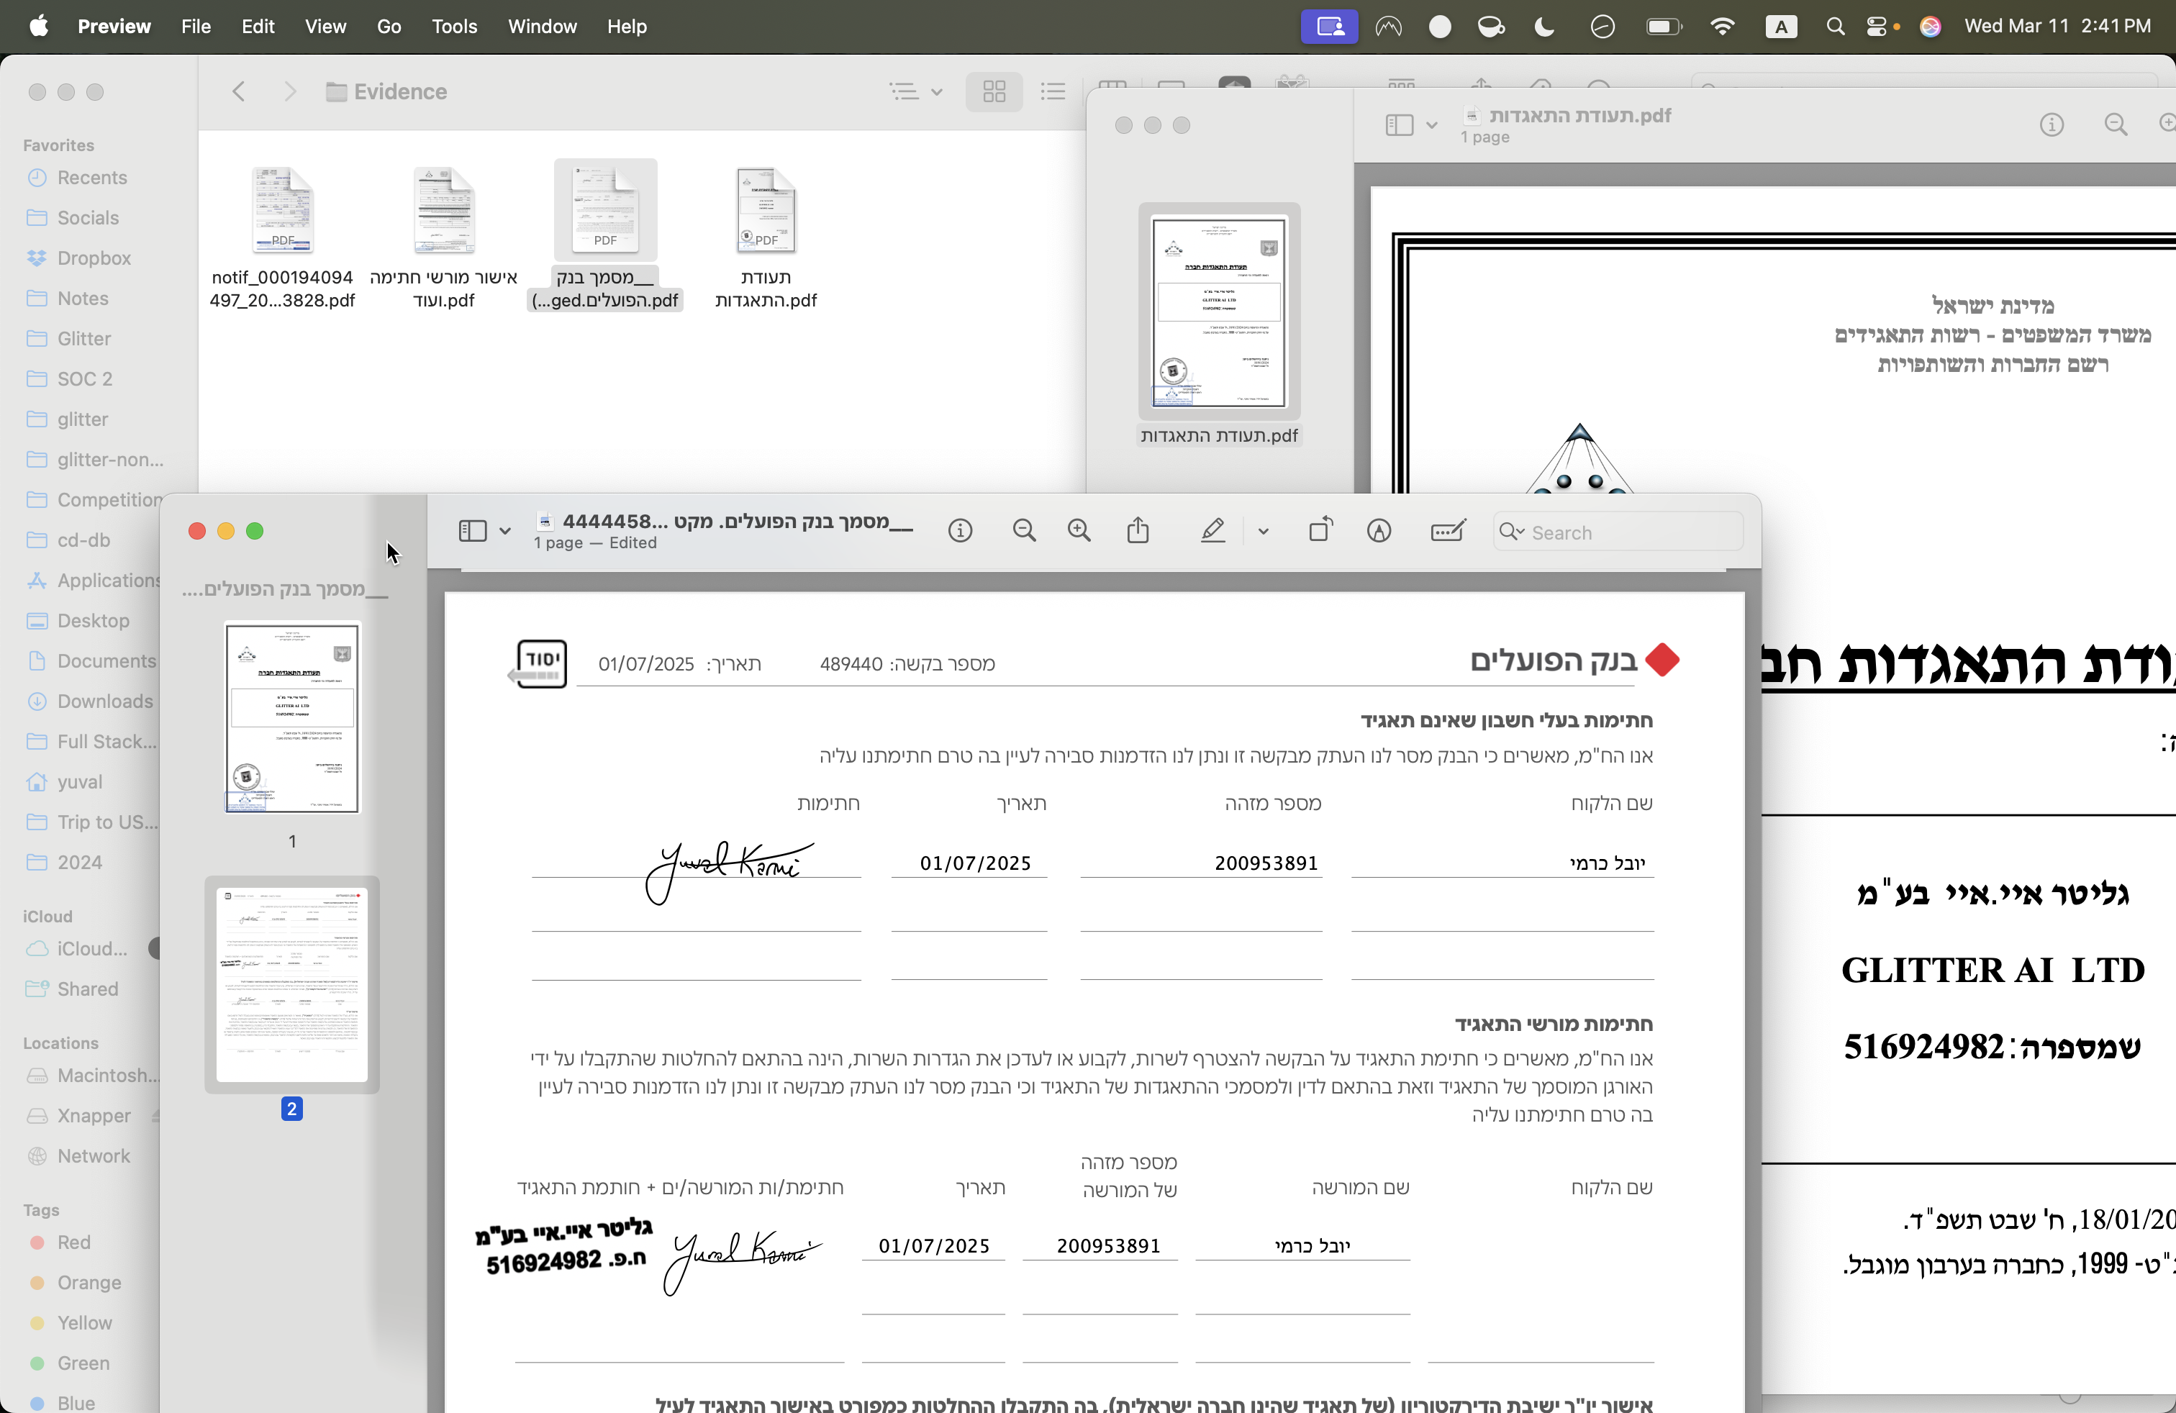2176x1413 pixels.
Task: Open Finder grouping options dropdown
Action: (x=916, y=91)
